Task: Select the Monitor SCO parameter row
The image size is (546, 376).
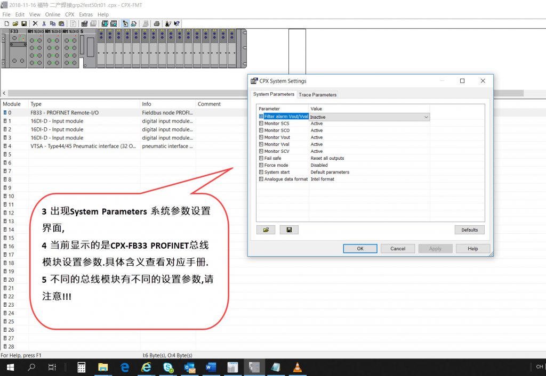Action: 344,130
